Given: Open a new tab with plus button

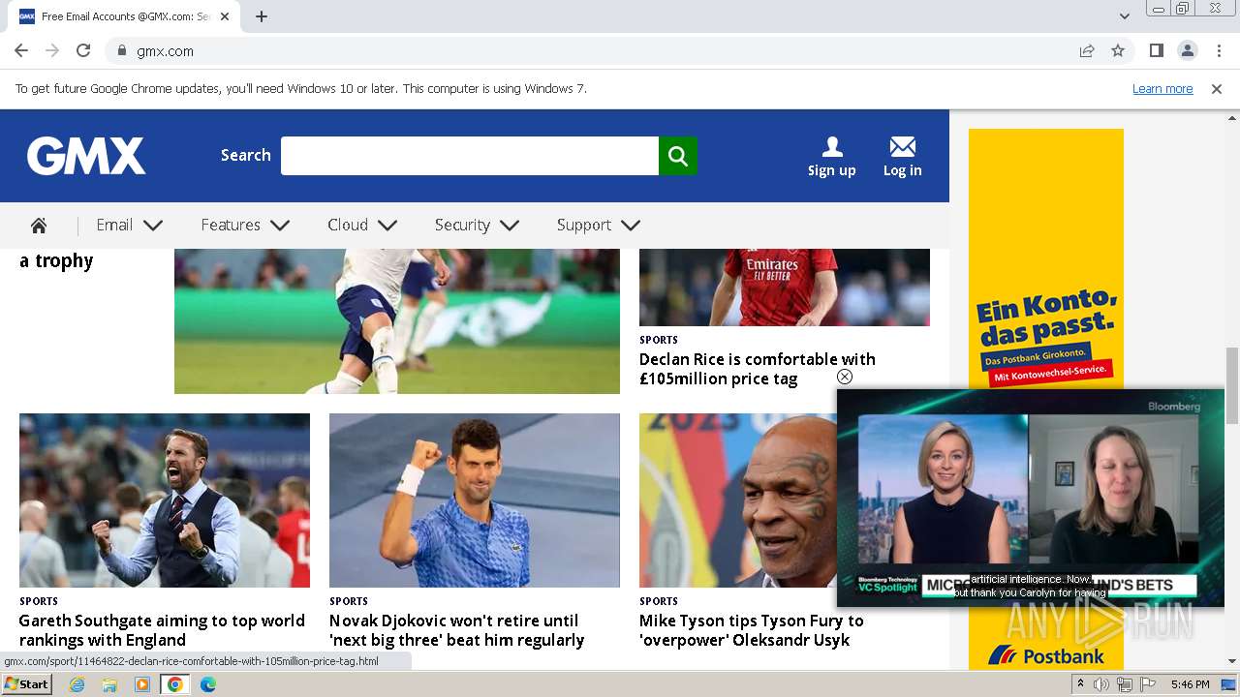Looking at the screenshot, I should (262, 16).
